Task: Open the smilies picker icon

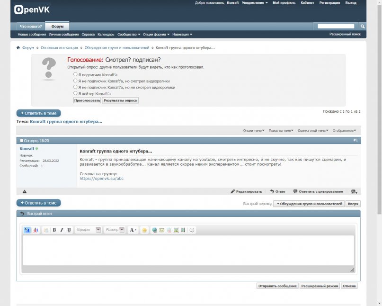Action: [144, 230]
